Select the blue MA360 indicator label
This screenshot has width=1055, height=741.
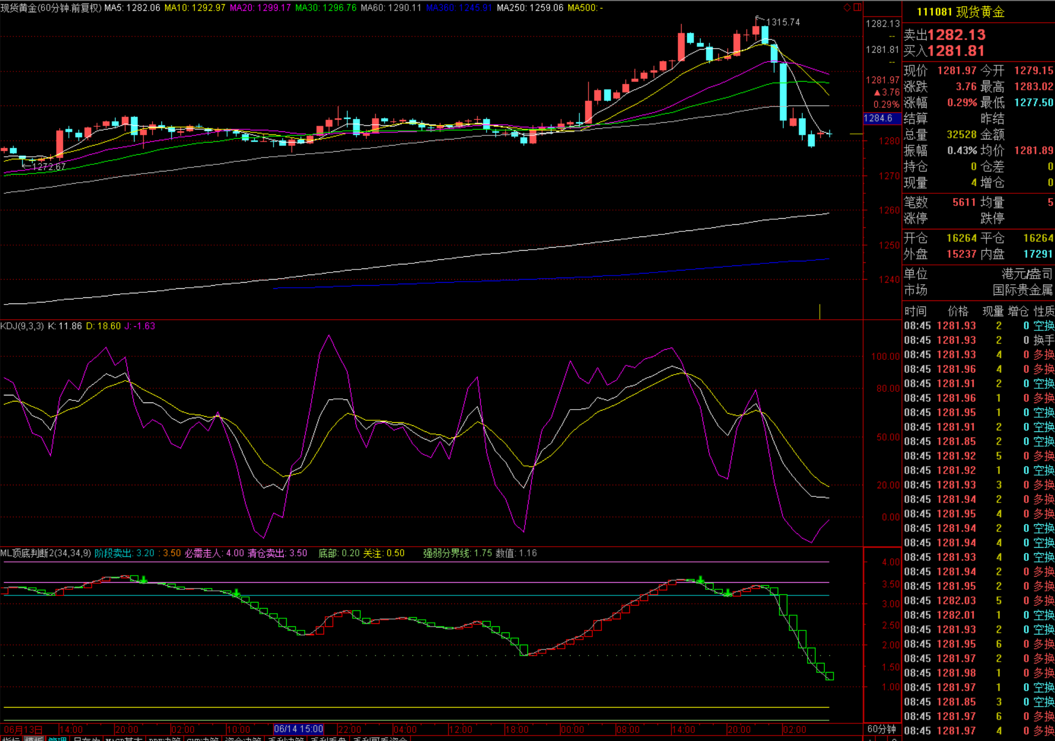point(459,8)
